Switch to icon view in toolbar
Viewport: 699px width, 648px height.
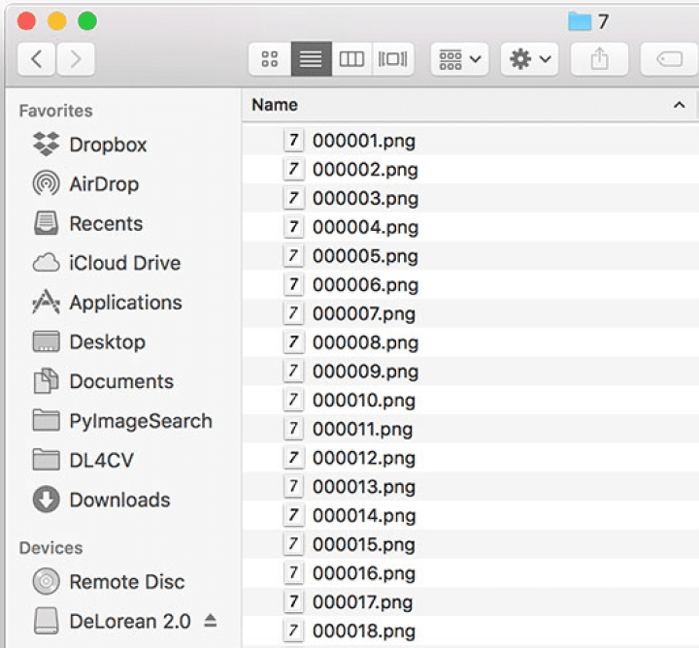click(x=270, y=59)
